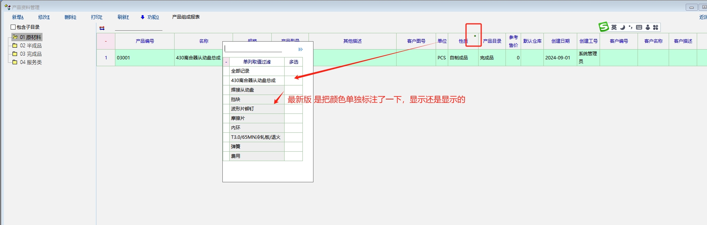The width and height of the screenshot is (707, 225).
Task: Click the Sogou punctuation mode icon
Action: 630,27
